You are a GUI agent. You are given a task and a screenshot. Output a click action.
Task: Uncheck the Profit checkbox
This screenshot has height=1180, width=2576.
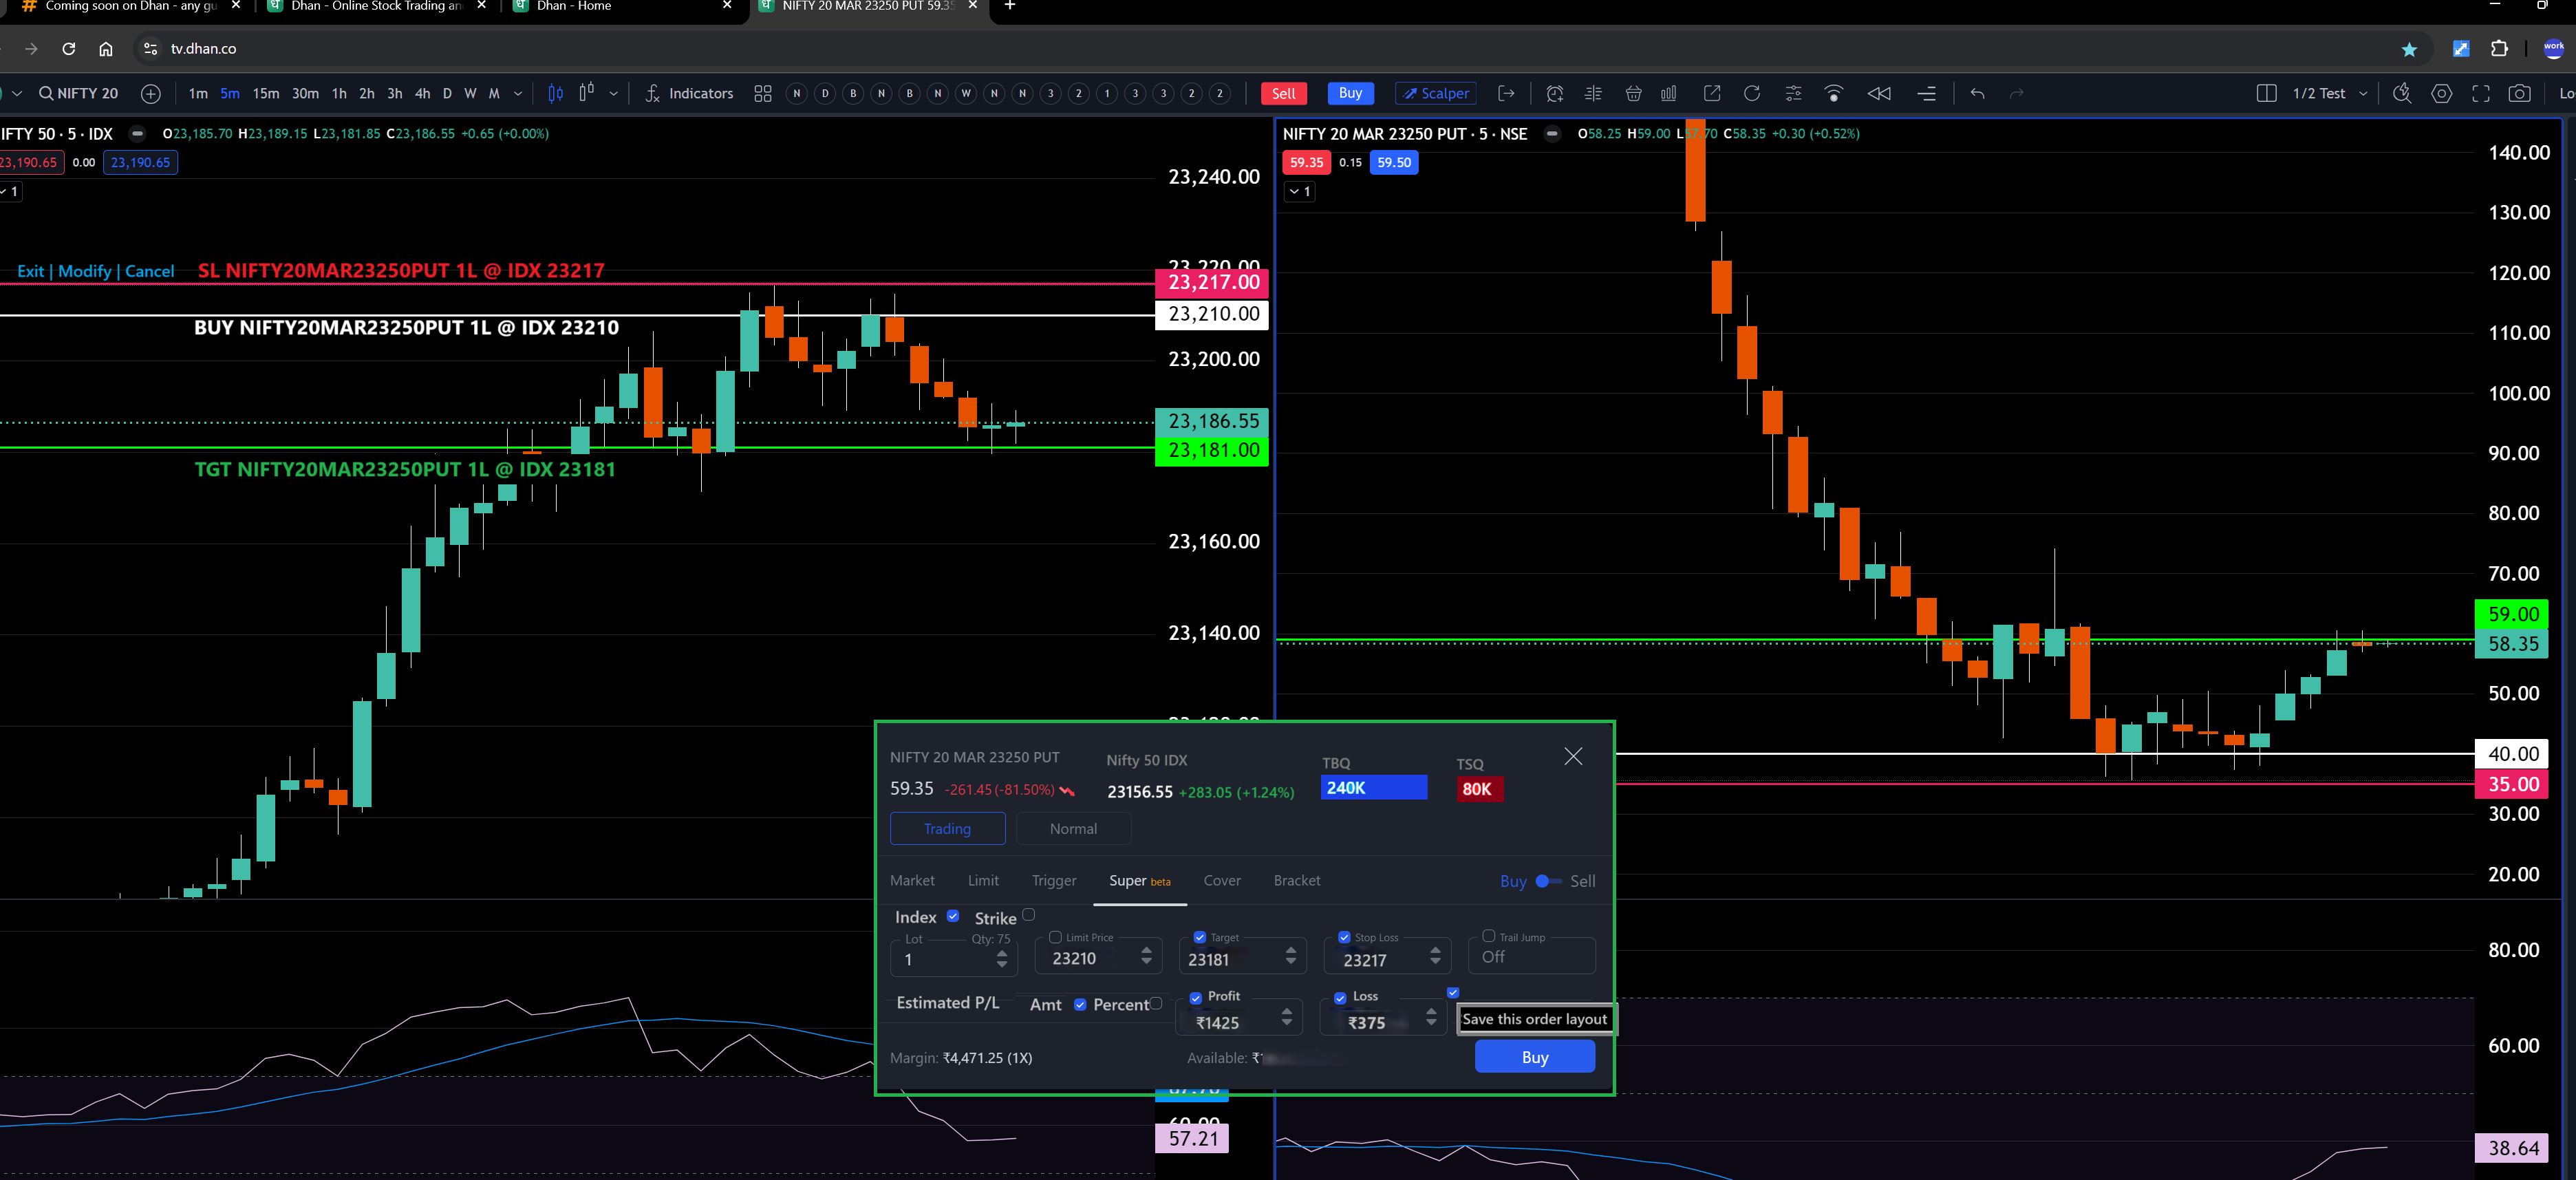[x=1195, y=998]
